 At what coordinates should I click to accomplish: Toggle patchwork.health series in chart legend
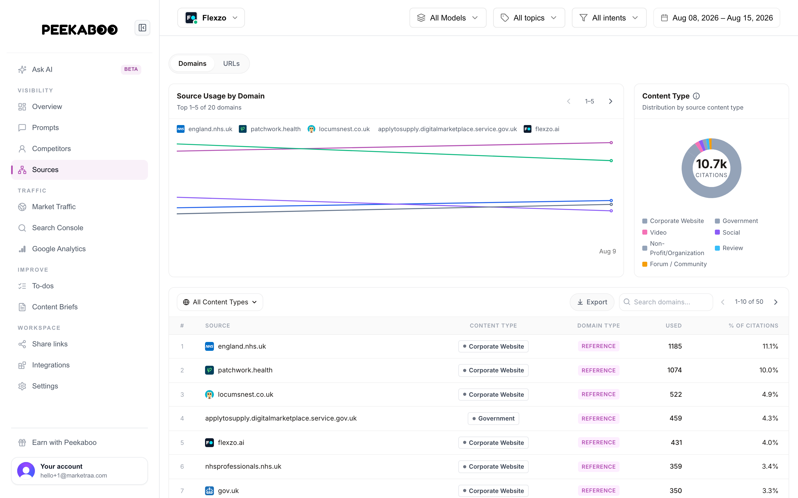pyautogui.click(x=270, y=129)
